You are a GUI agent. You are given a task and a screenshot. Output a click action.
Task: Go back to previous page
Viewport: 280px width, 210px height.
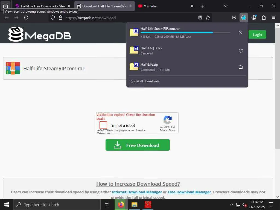pyautogui.click(x=7, y=18)
